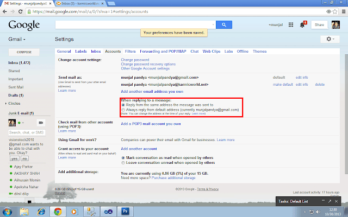348x217 pixels.
Task: Open the Google apps grid
Action: tap(291, 25)
